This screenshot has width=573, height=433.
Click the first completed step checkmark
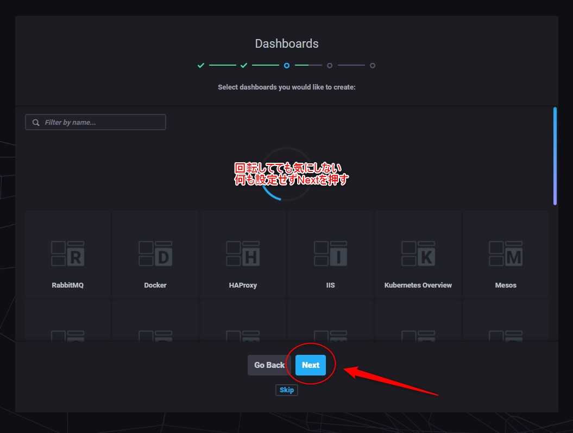pyautogui.click(x=200, y=65)
